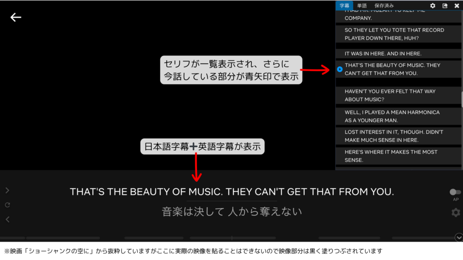
Task: Select line "LOST INTEREST IN IT, THOUGH"
Action: click(x=398, y=136)
